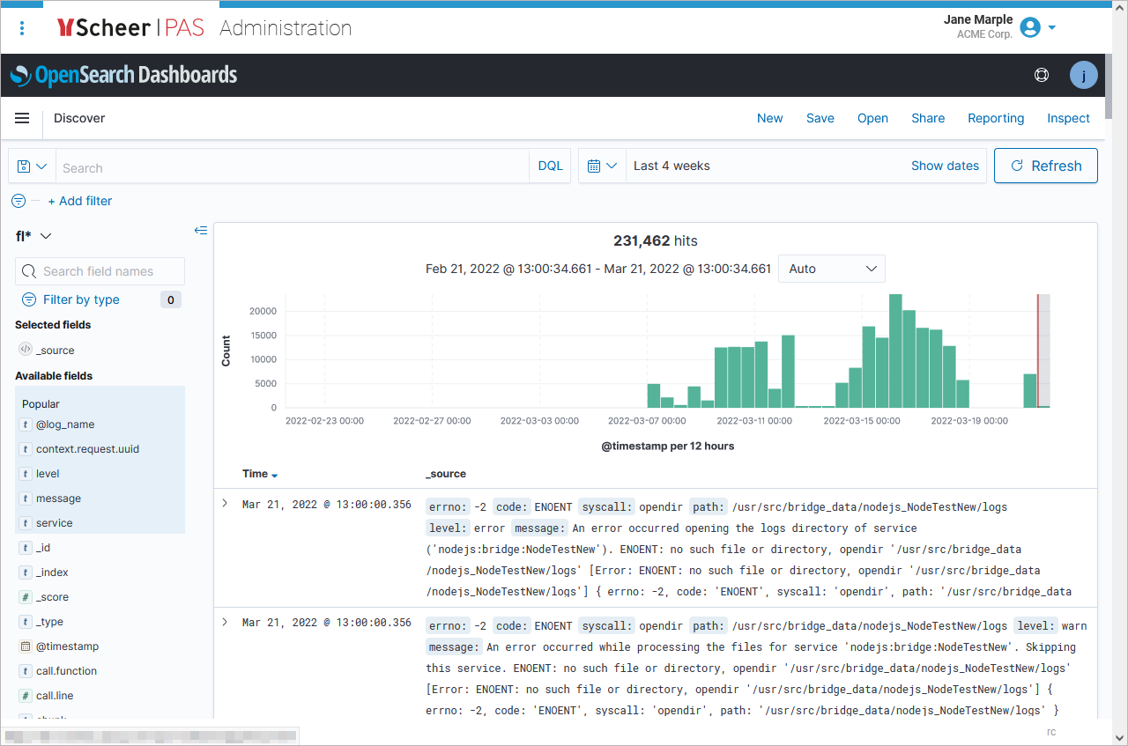The width and height of the screenshot is (1128, 746).
Task: Toggle Filter by type options
Action: pyautogui.click(x=81, y=299)
